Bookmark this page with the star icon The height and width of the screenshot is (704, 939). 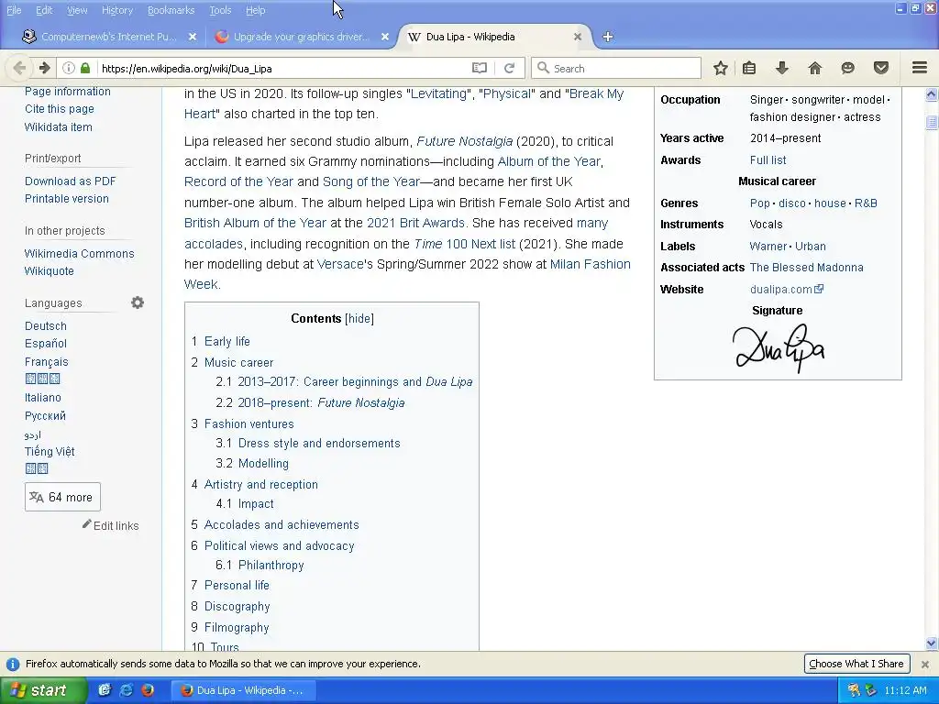pyautogui.click(x=721, y=68)
